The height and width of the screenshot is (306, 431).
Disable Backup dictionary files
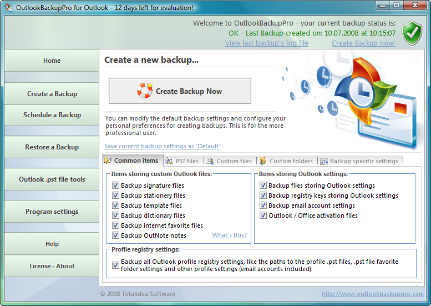tap(115, 215)
